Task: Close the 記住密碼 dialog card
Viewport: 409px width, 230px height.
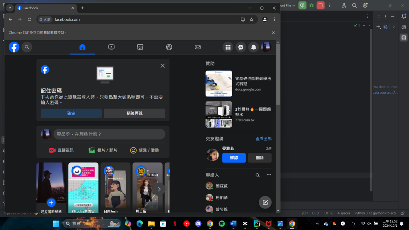Action: (x=163, y=66)
